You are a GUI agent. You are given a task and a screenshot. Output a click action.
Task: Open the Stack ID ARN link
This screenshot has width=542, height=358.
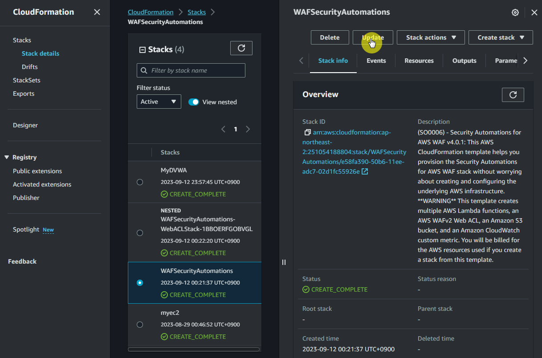pyautogui.click(x=354, y=152)
